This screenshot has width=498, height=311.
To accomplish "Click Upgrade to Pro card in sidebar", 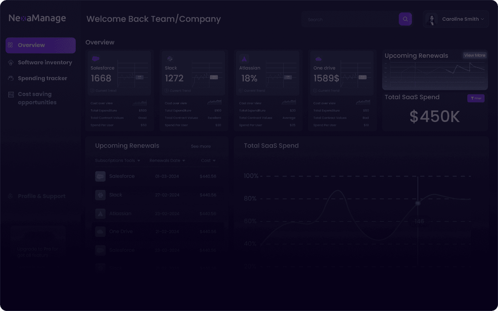I will tap(38, 242).
